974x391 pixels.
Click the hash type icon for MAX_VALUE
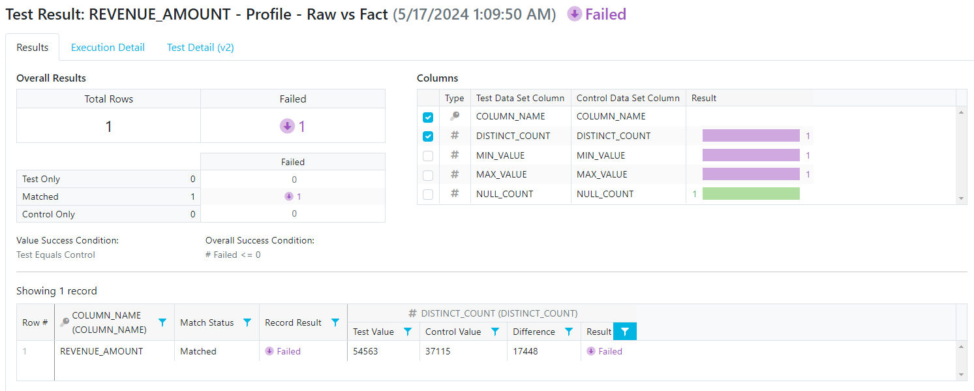click(x=455, y=174)
